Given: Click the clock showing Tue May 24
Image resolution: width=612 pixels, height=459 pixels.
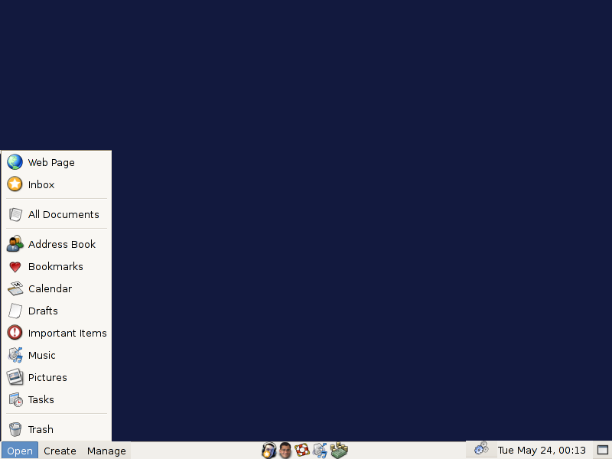Looking at the screenshot, I should pos(542,451).
